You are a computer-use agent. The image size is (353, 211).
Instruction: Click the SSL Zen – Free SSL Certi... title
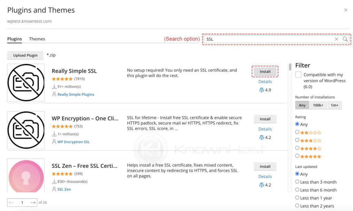(x=85, y=166)
